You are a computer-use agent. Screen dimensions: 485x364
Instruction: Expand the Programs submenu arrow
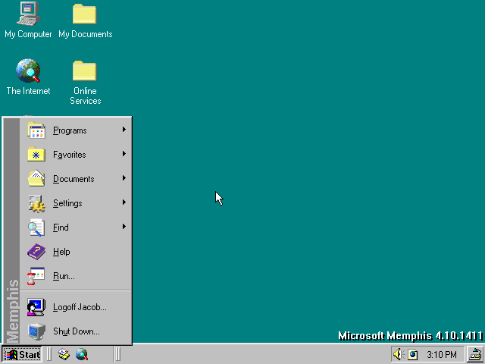point(124,130)
